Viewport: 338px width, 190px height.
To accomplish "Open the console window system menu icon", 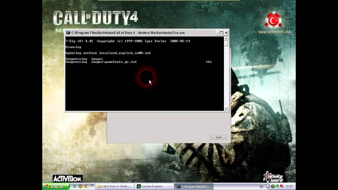I will [68, 33].
